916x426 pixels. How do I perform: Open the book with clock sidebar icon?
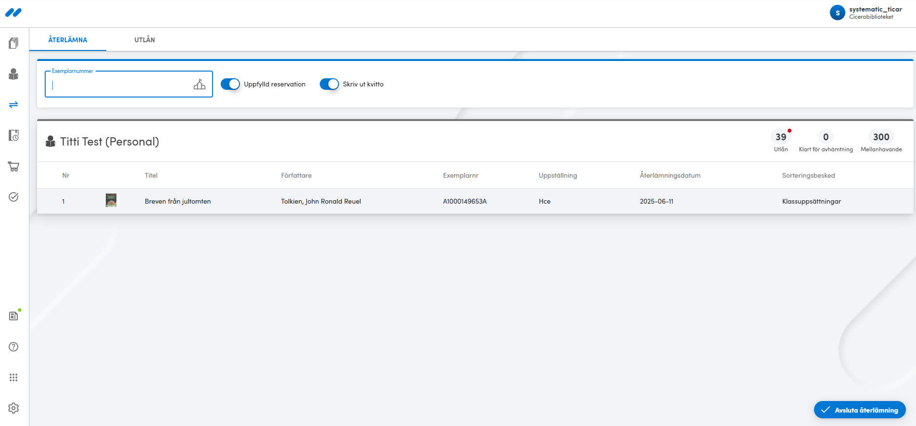tap(13, 135)
